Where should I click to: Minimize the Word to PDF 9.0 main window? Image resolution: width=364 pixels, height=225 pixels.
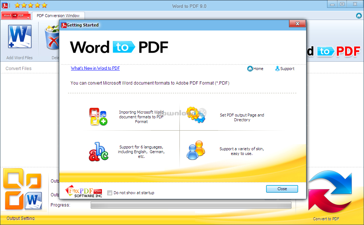pos(332,4)
